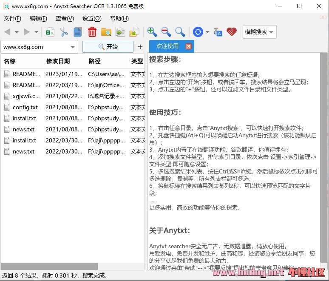Open the 模糊搜索 search mode dropdown
329x281 pixels.
click(259, 32)
